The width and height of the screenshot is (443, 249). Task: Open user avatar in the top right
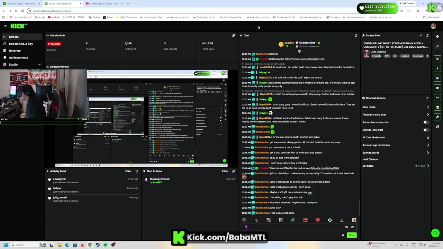tap(433, 26)
